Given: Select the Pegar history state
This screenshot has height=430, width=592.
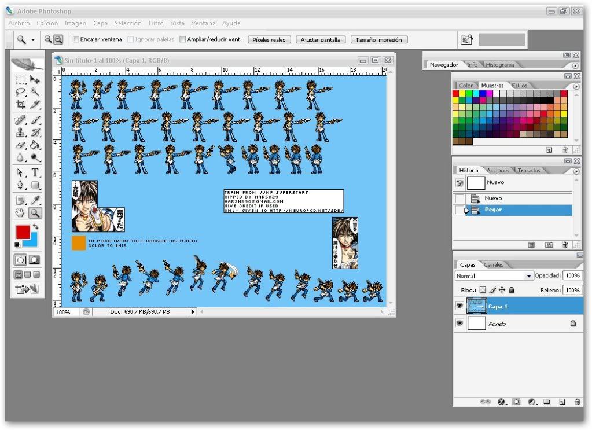Looking at the screenshot, I should coord(519,210).
